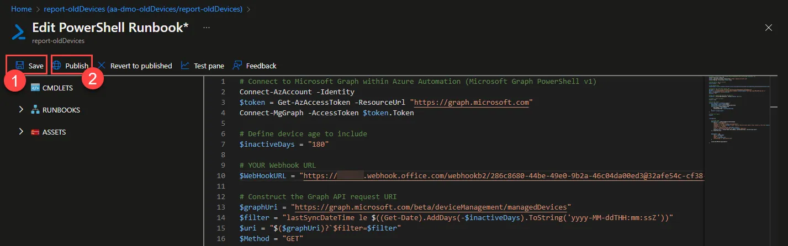Image resolution: width=788 pixels, height=246 pixels.
Task: Close the Edit PowerShell Runbook pane
Action: point(768,27)
